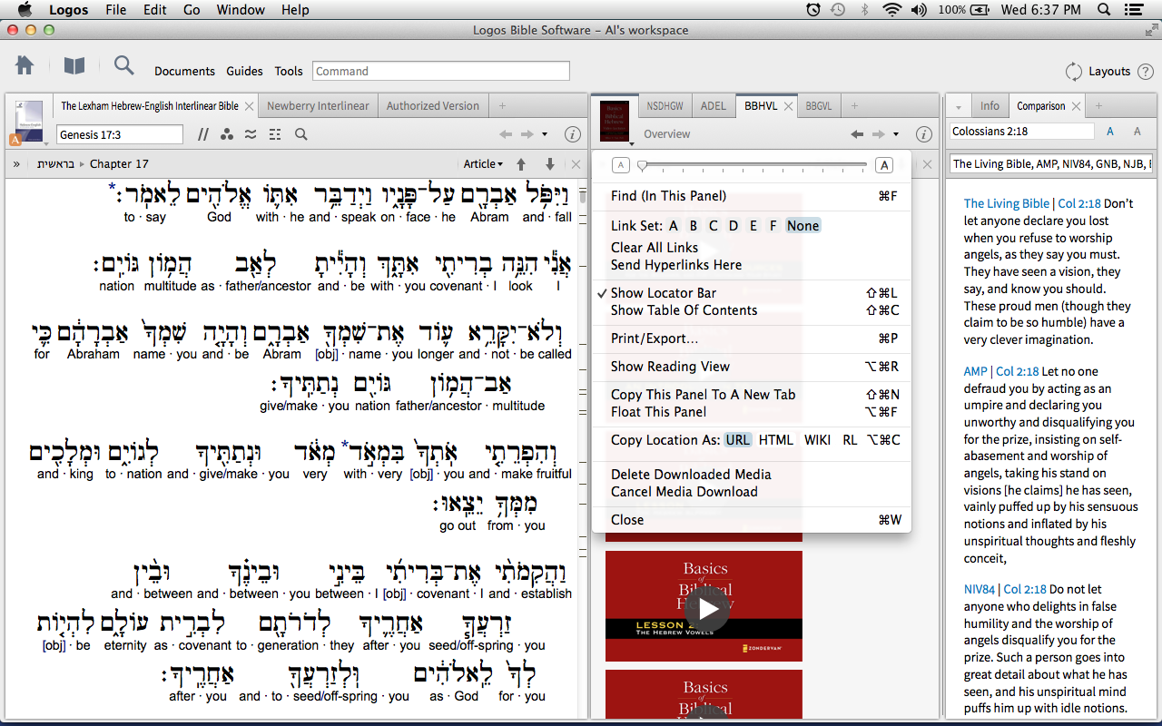Set Link Set to E
Image resolution: width=1162 pixels, height=726 pixels.
tap(753, 226)
